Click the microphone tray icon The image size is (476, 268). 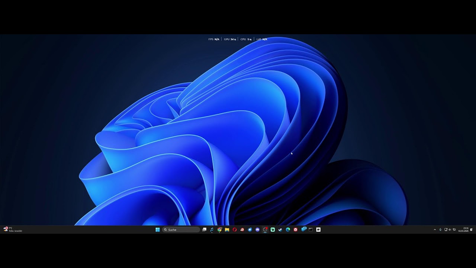point(440,230)
